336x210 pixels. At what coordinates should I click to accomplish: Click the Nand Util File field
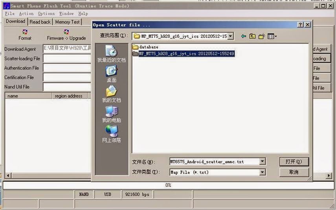pyautogui.click(x=67, y=87)
